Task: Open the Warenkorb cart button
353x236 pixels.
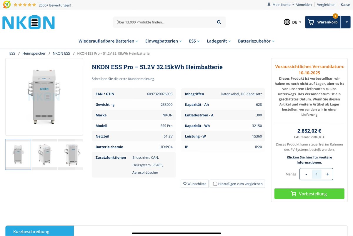Action: (x=323, y=22)
